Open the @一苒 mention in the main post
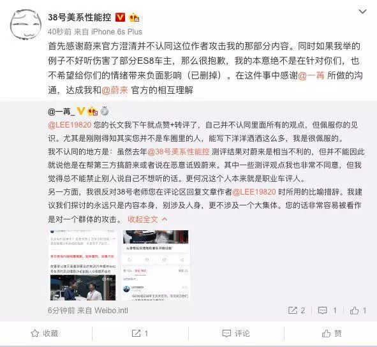377x347 pixels. tap(311, 75)
